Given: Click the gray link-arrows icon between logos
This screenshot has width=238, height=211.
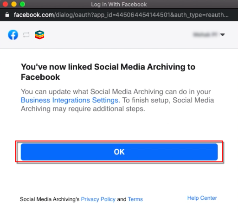Looking at the screenshot, I should [26, 35].
